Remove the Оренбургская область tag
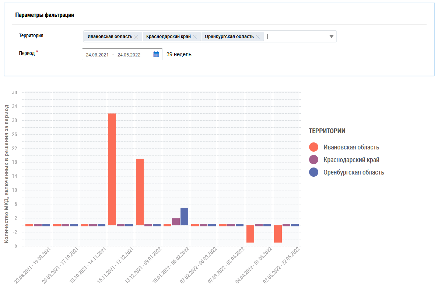438x290 pixels. pyautogui.click(x=258, y=37)
